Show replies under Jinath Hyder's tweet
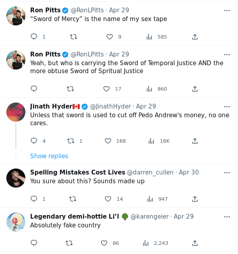 49,156
